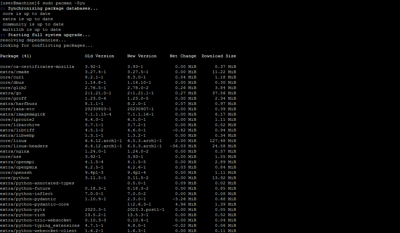Click the 'Download Size' column header
This screenshot has width=400, height=233.
coord(219,56)
